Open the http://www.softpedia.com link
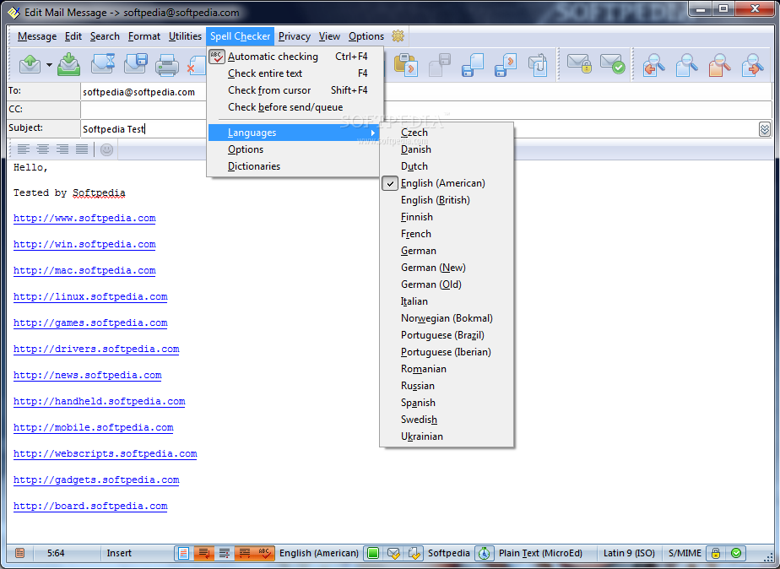 (x=84, y=218)
